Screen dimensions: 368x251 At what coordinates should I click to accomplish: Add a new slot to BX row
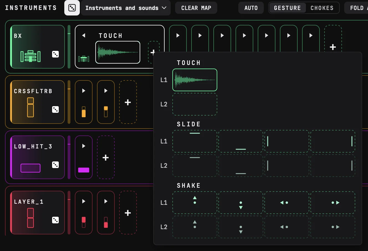[x=333, y=47]
